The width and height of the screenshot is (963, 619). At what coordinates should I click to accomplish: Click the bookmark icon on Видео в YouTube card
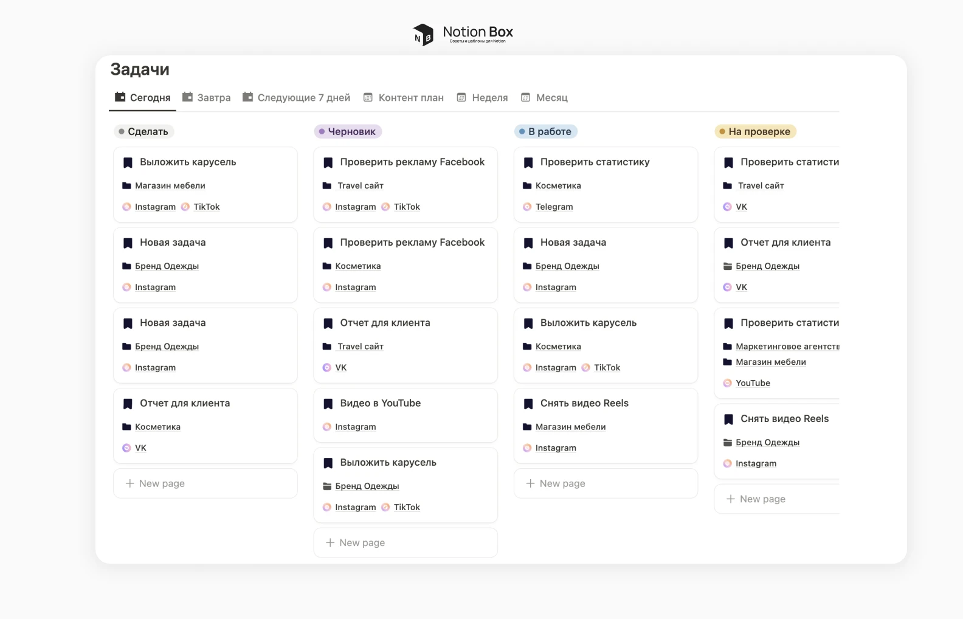point(328,404)
